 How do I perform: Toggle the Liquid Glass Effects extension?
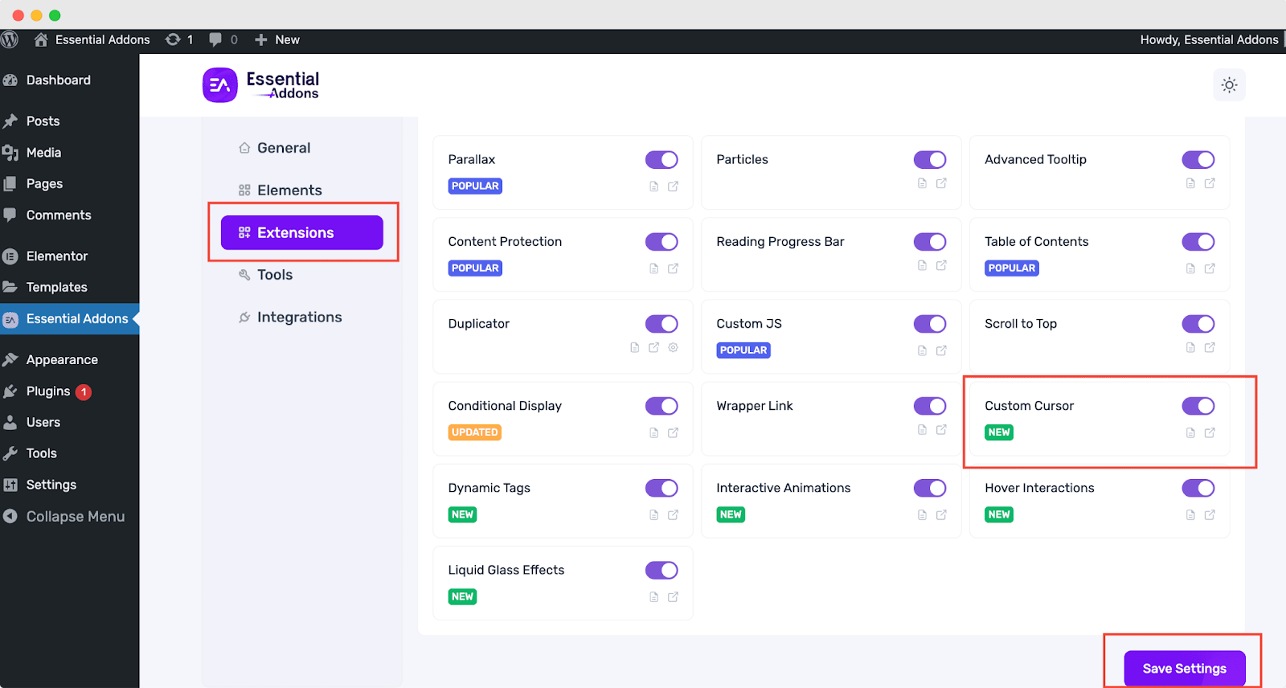tap(661, 570)
